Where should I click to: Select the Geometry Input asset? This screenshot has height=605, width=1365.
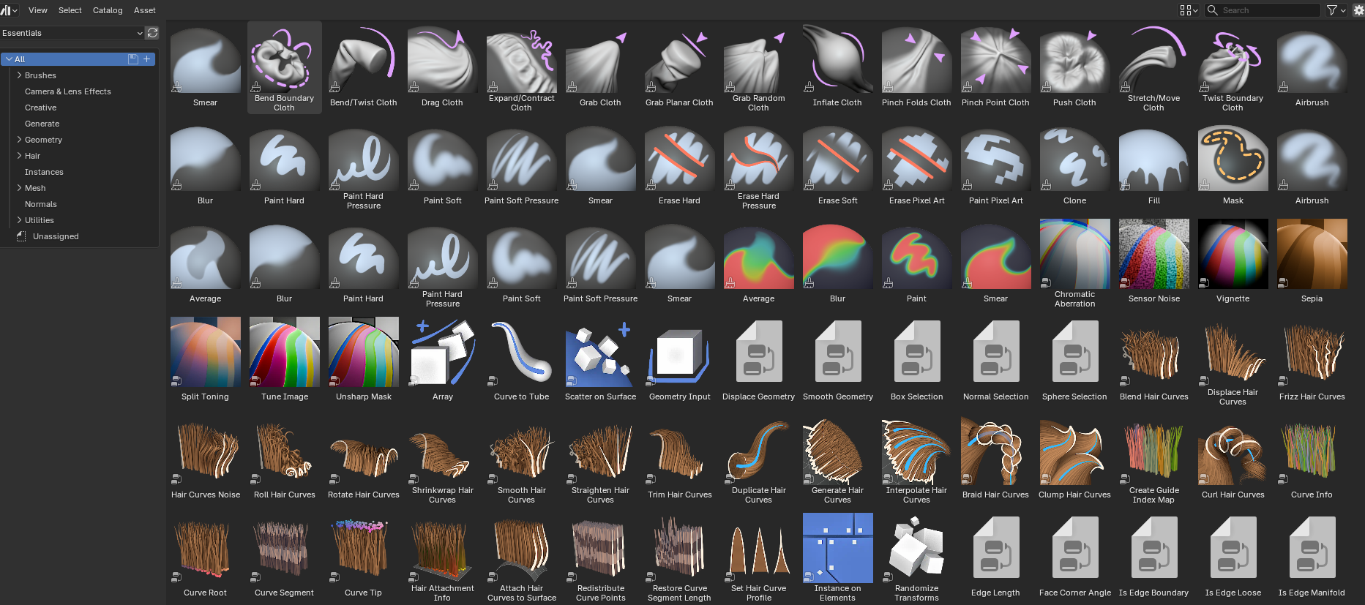click(x=680, y=361)
